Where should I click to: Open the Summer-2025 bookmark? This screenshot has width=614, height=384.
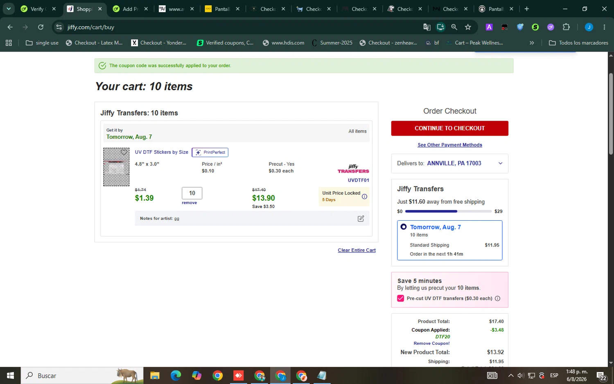[x=332, y=43]
